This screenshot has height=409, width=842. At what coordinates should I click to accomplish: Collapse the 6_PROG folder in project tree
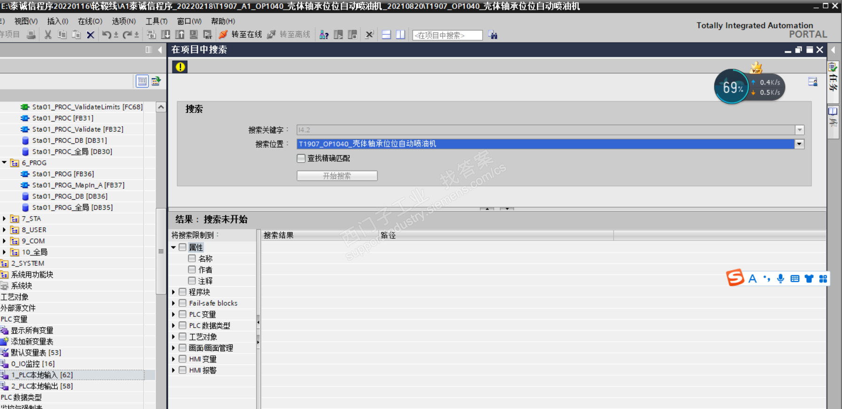pyautogui.click(x=5, y=163)
